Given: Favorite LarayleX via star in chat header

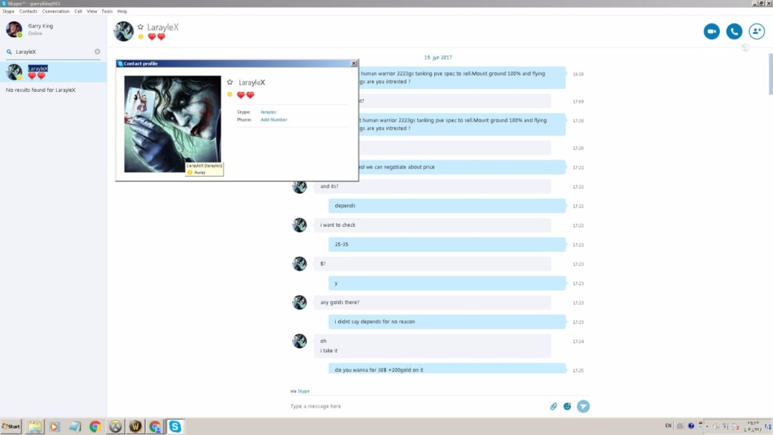Looking at the screenshot, I should coord(141,27).
